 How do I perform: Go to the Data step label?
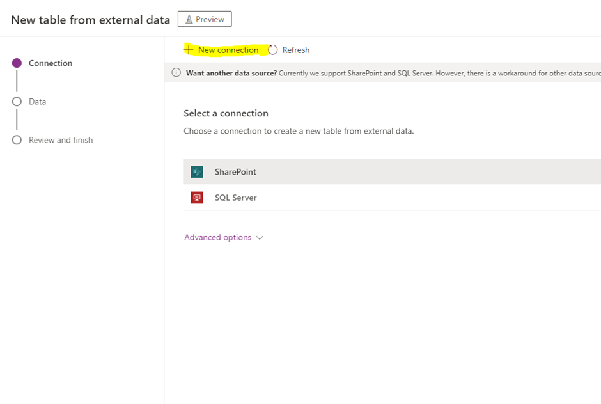(38, 102)
